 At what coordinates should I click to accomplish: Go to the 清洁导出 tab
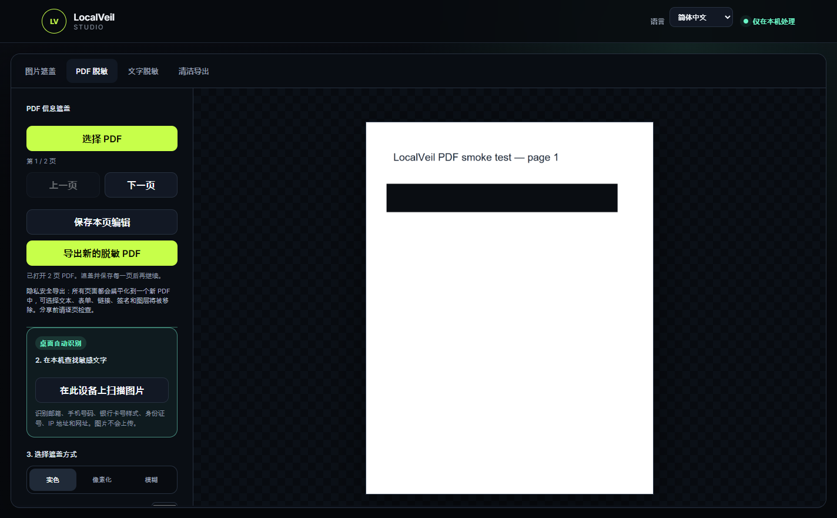tap(194, 71)
